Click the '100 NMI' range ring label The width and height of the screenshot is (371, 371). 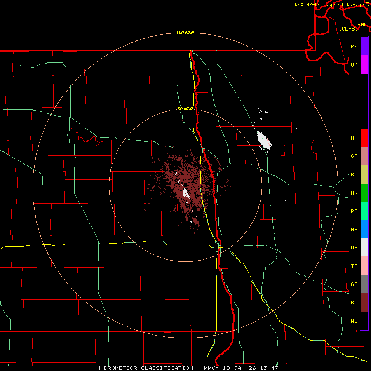tap(185, 33)
